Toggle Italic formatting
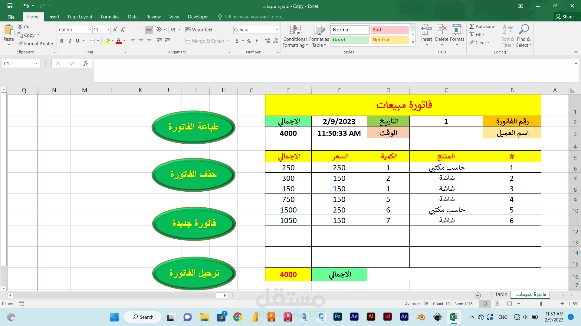This screenshot has height=326, width=581. [x=70, y=41]
